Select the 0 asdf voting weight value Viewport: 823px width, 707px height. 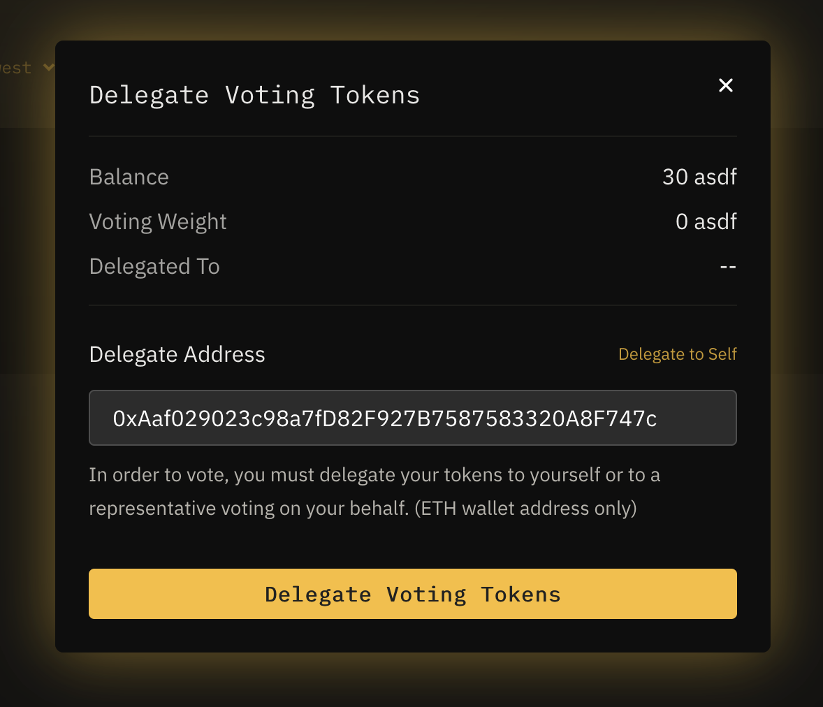pos(706,221)
